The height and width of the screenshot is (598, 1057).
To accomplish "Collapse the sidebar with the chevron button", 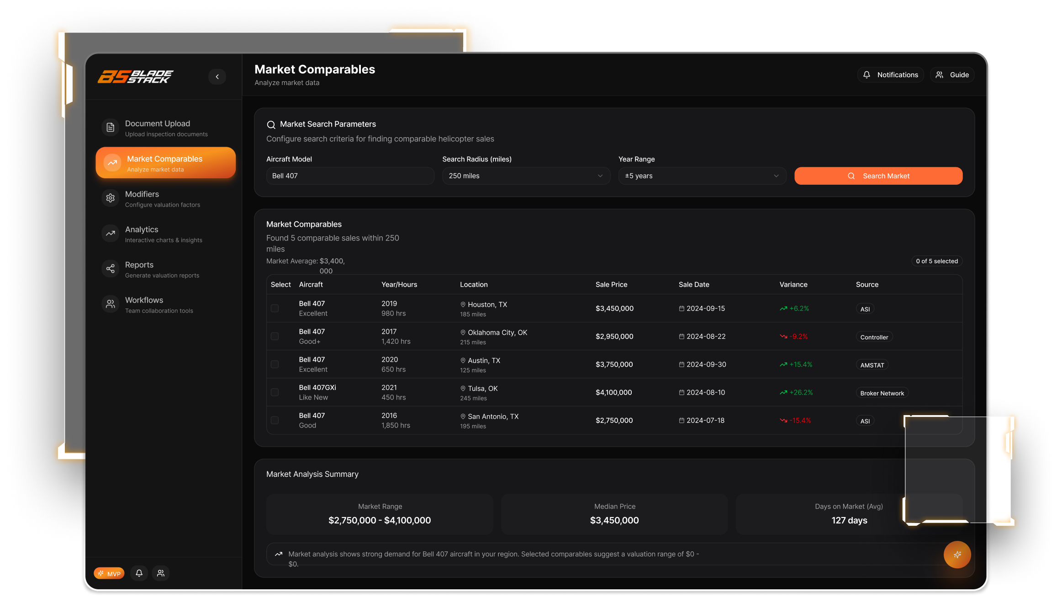I will 217,77.
